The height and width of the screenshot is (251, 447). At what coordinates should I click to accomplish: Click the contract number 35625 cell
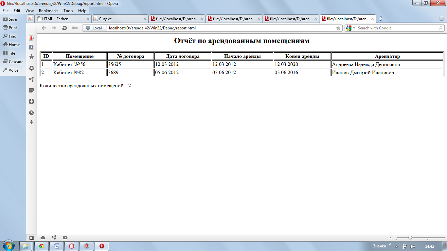[x=131, y=64]
